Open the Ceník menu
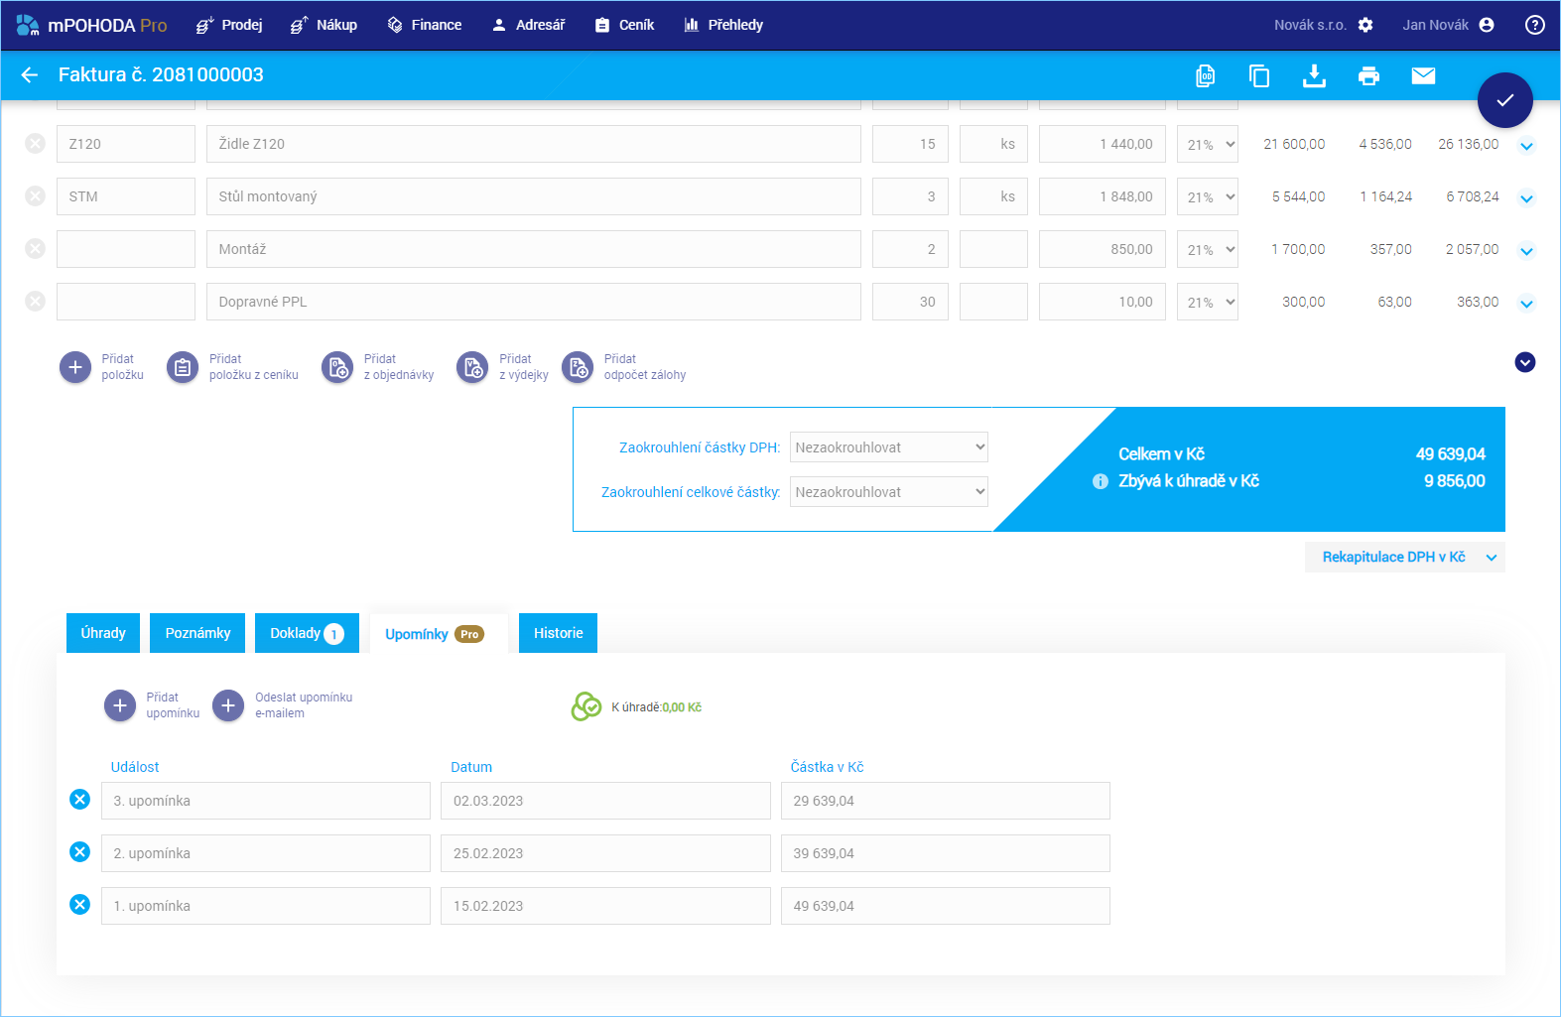The width and height of the screenshot is (1561, 1017). [x=624, y=25]
